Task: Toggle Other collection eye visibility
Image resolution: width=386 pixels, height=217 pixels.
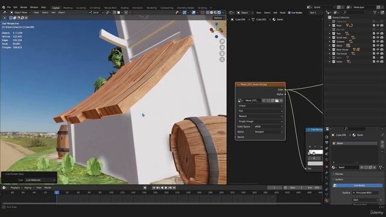Action: tap(378, 61)
